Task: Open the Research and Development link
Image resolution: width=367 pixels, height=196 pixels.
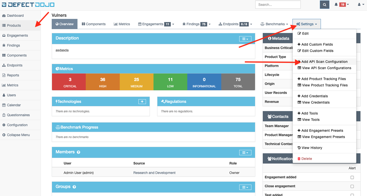Action: point(154,173)
